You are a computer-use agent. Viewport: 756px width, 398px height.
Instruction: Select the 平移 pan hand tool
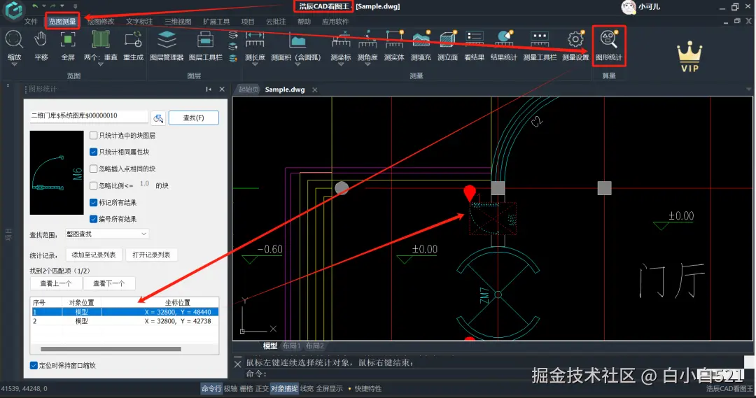pos(41,40)
